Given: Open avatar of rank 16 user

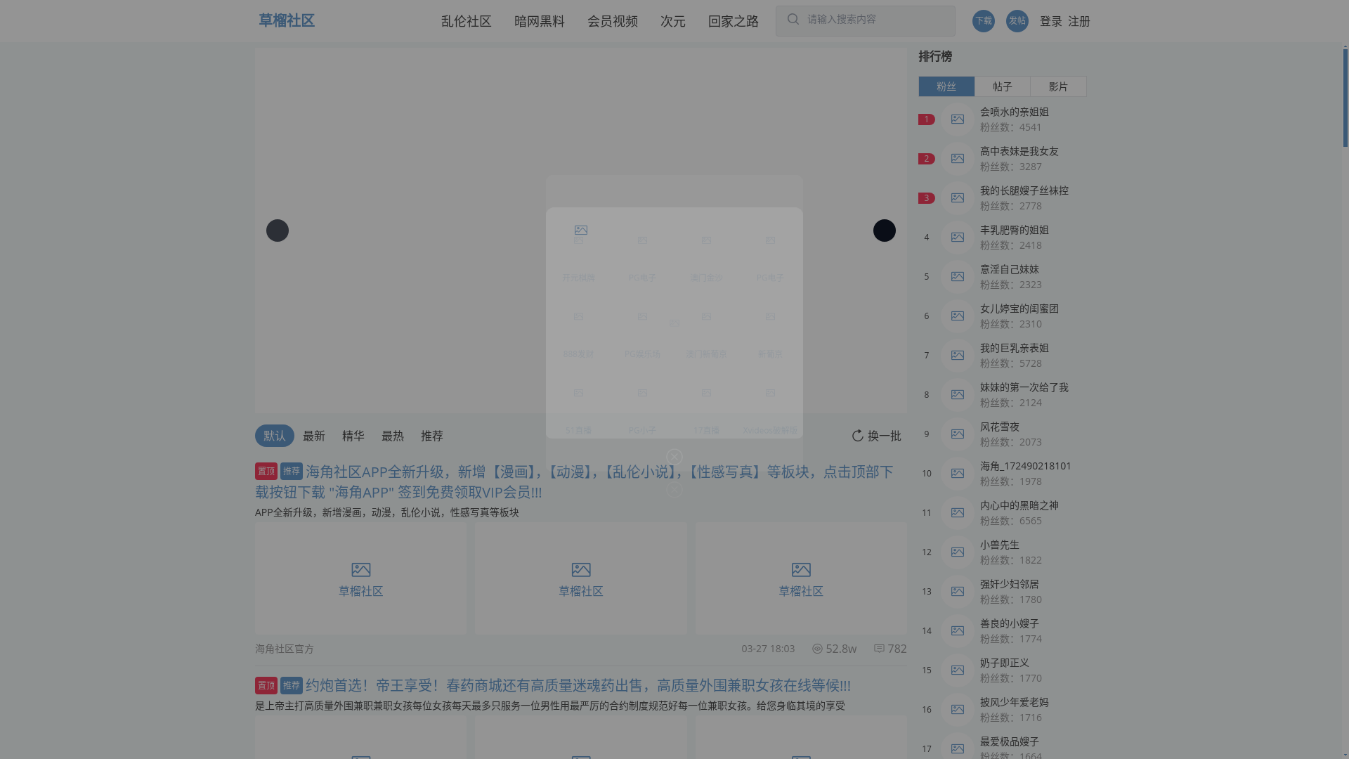Looking at the screenshot, I should pos(958,710).
